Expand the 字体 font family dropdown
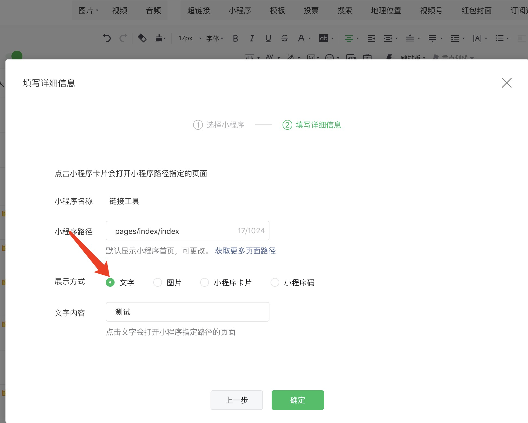The height and width of the screenshot is (423, 528). click(x=215, y=38)
